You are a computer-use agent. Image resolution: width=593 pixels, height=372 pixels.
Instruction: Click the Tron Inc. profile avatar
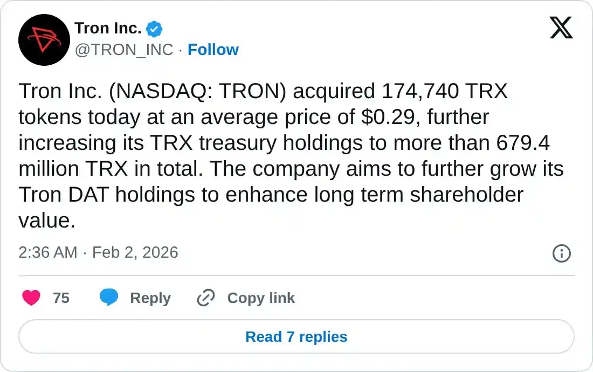[44, 40]
